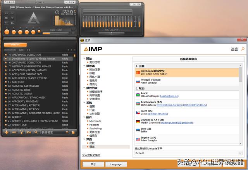Select 简体中文 language entry
Image resolution: width=248 pixels, height=170 pixels.
(187, 72)
